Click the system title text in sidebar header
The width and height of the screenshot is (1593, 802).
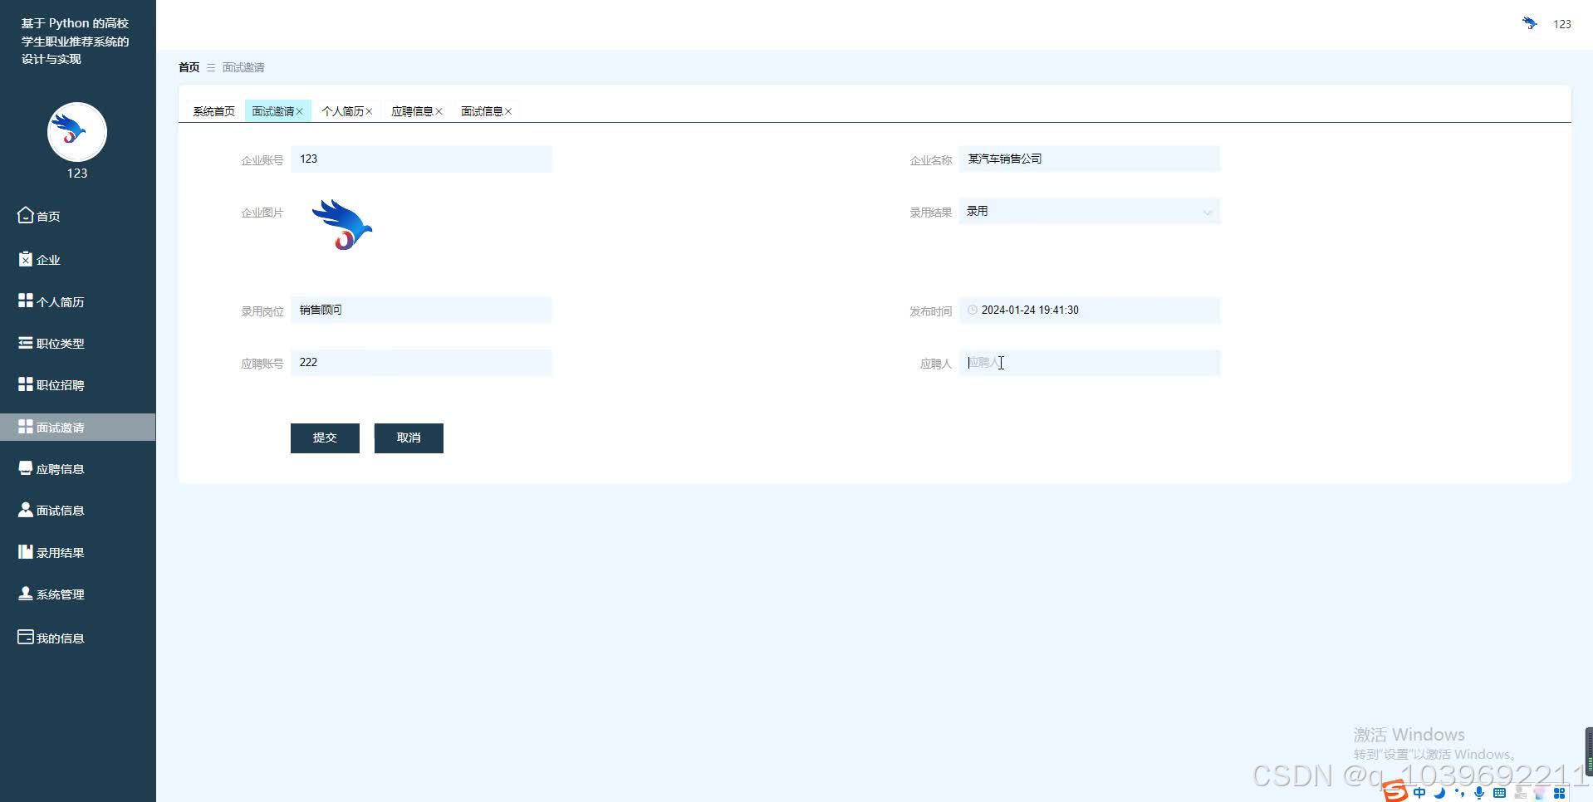(x=75, y=41)
